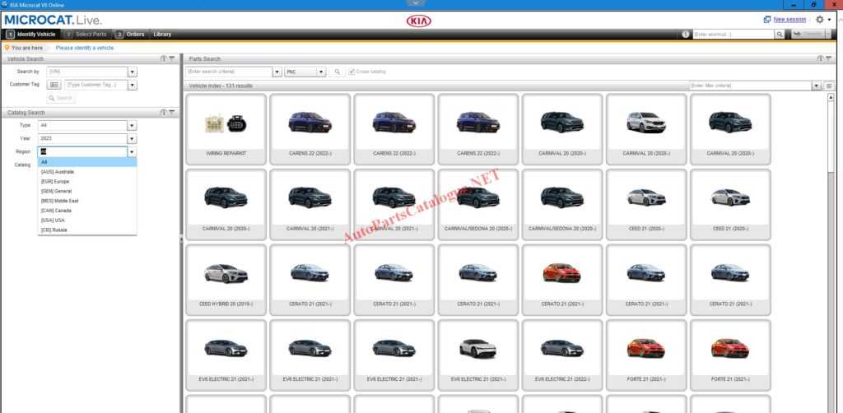This screenshot has height=413, width=843.
Task: Collapse the Vehicle Search panel arrow
Action: (172, 58)
